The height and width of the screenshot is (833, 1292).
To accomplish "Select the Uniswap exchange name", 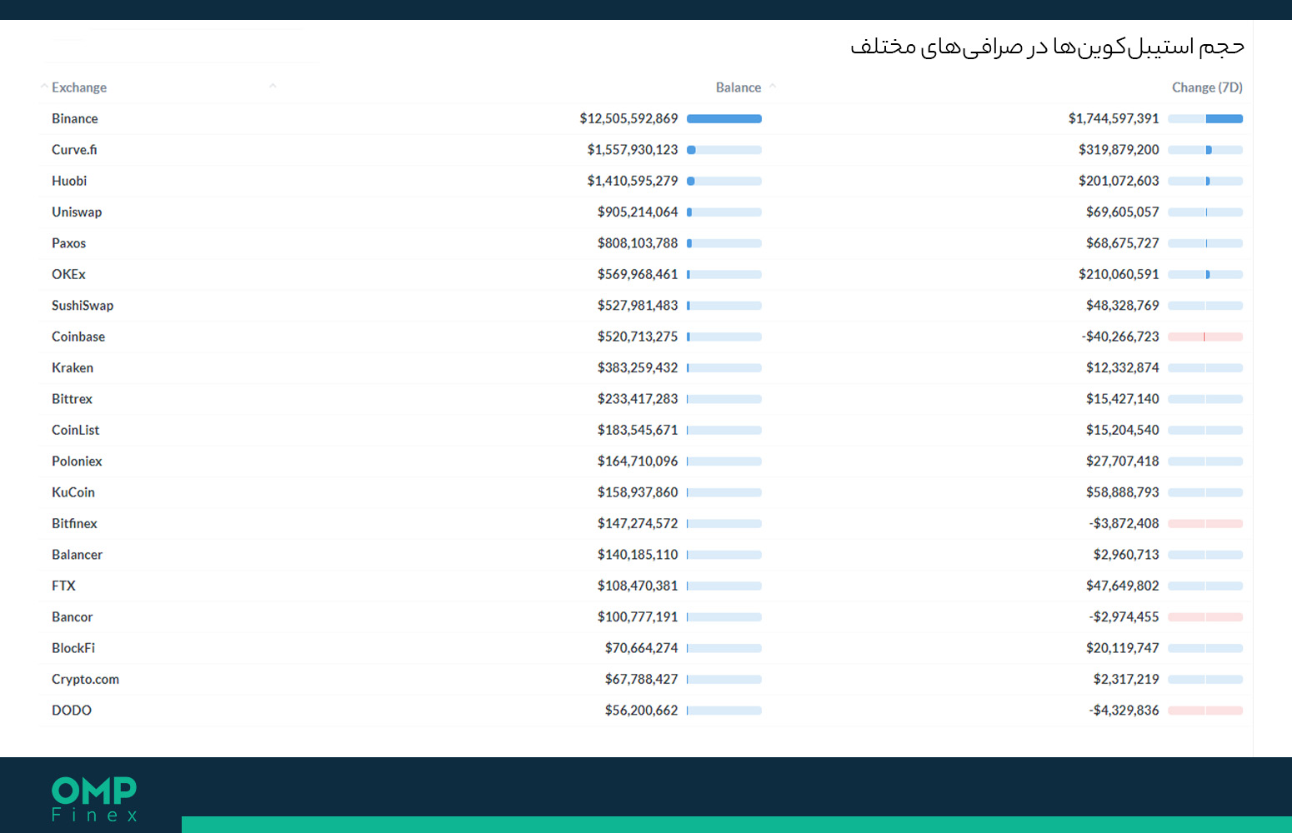I will point(77,212).
